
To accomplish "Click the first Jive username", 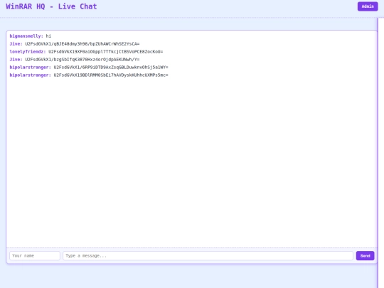I will coord(16,44).
